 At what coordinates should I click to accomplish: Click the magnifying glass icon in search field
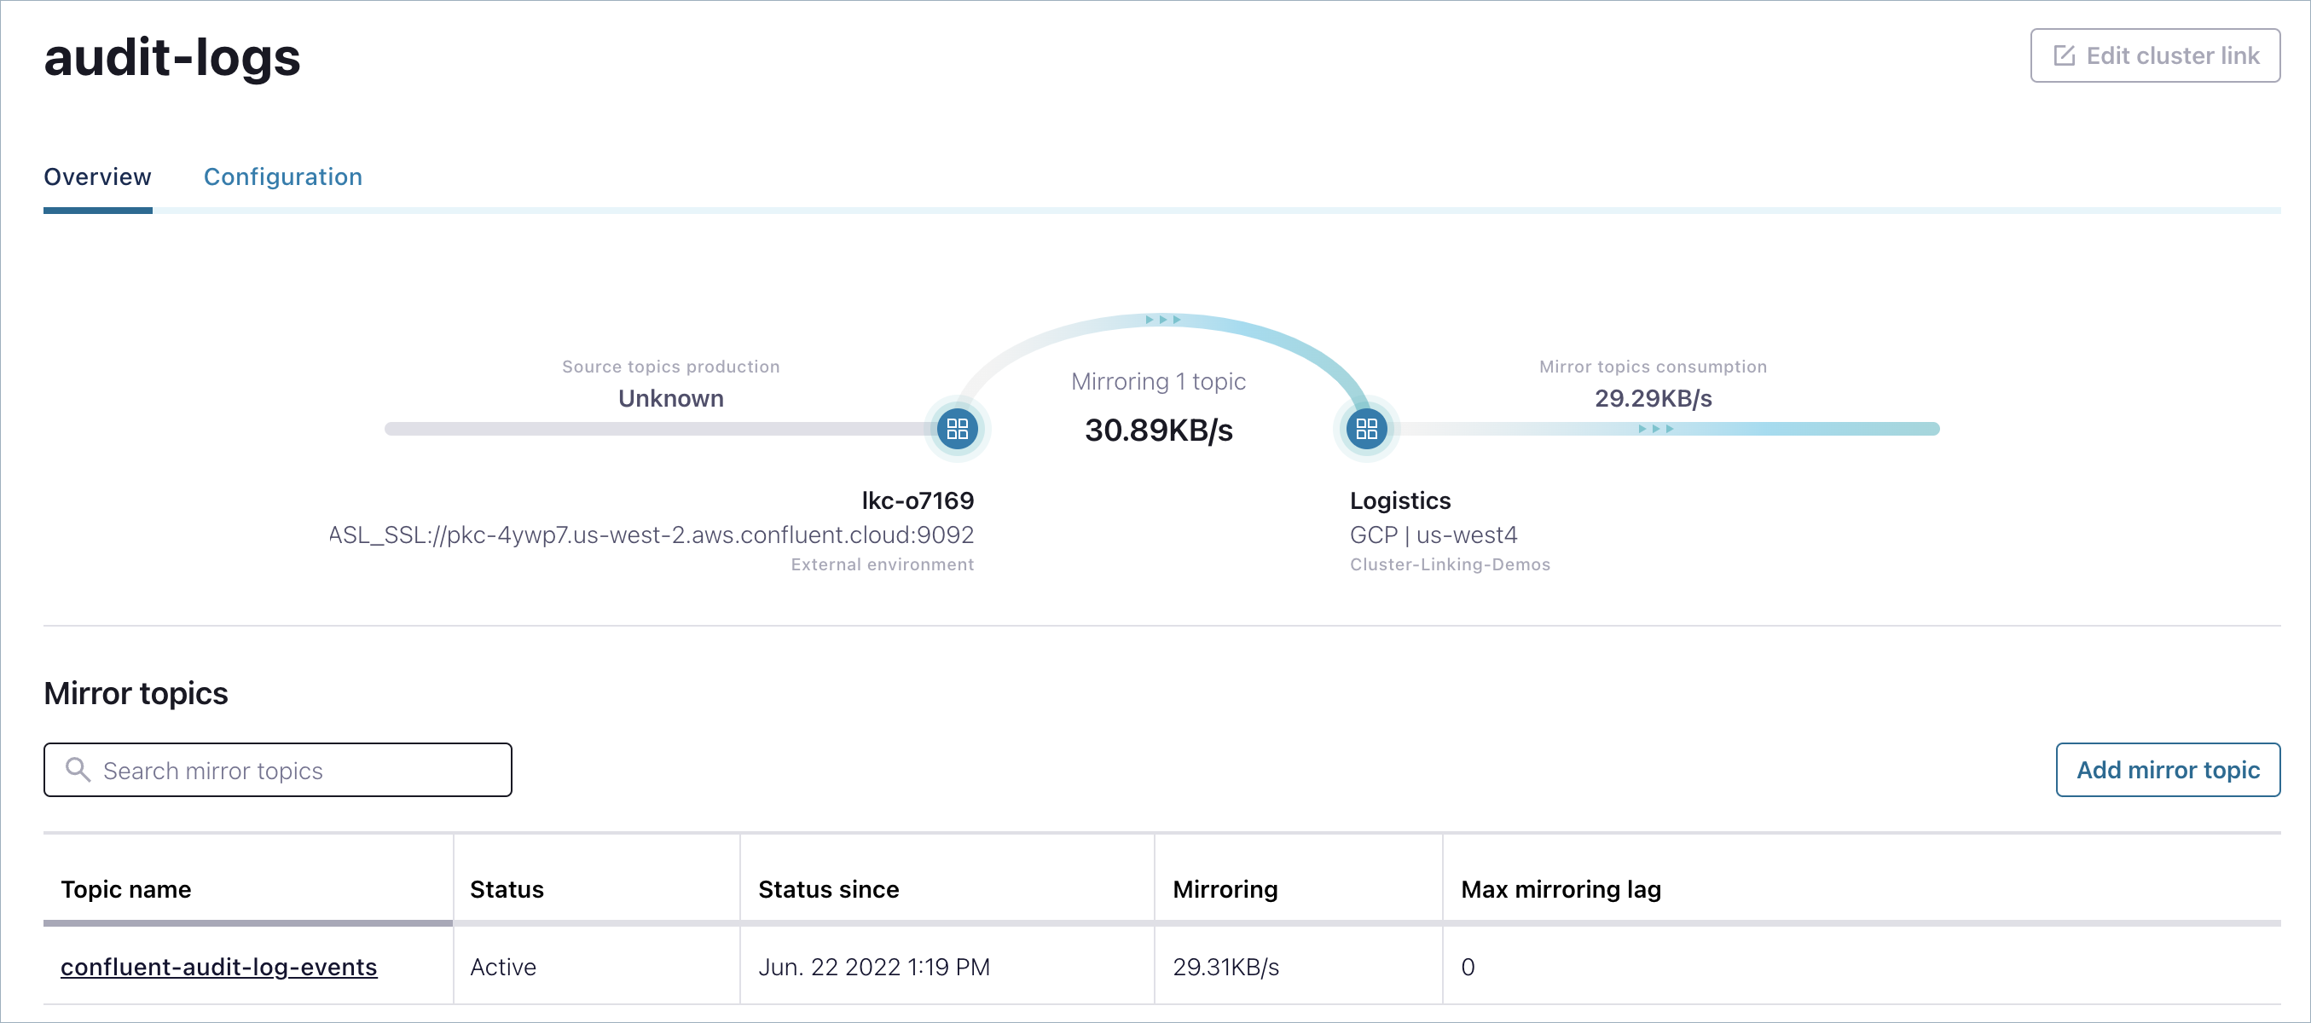pyautogui.click(x=77, y=769)
